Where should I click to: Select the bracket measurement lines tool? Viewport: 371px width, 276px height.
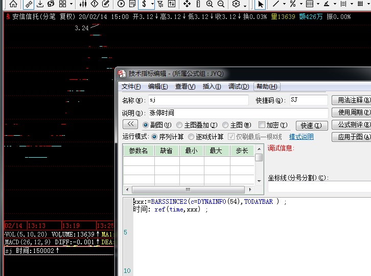343,4
